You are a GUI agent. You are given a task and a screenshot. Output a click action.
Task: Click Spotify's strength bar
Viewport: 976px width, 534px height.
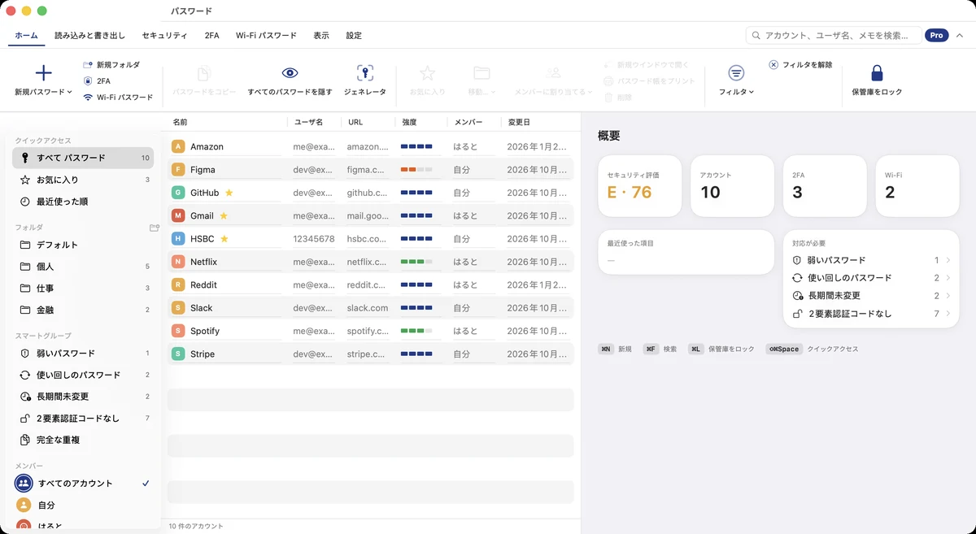tap(416, 331)
